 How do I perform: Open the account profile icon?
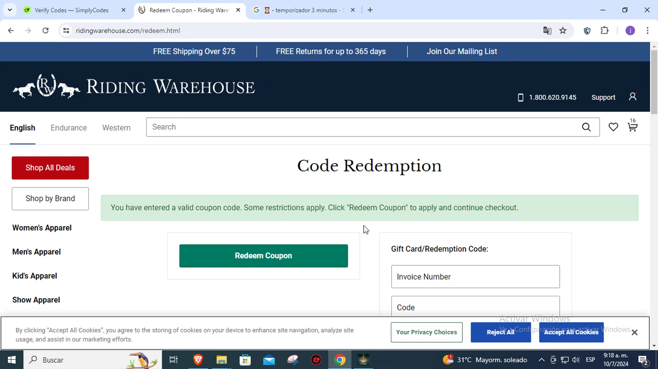point(633,97)
